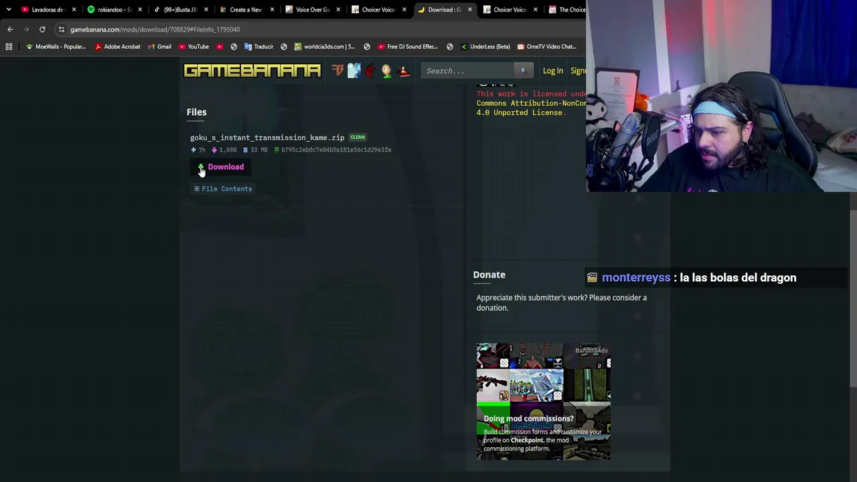Open the Gmail bookmark

point(159,47)
